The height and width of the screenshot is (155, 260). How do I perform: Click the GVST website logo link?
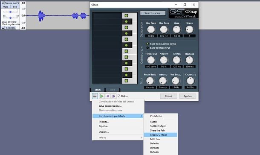(x=183, y=14)
